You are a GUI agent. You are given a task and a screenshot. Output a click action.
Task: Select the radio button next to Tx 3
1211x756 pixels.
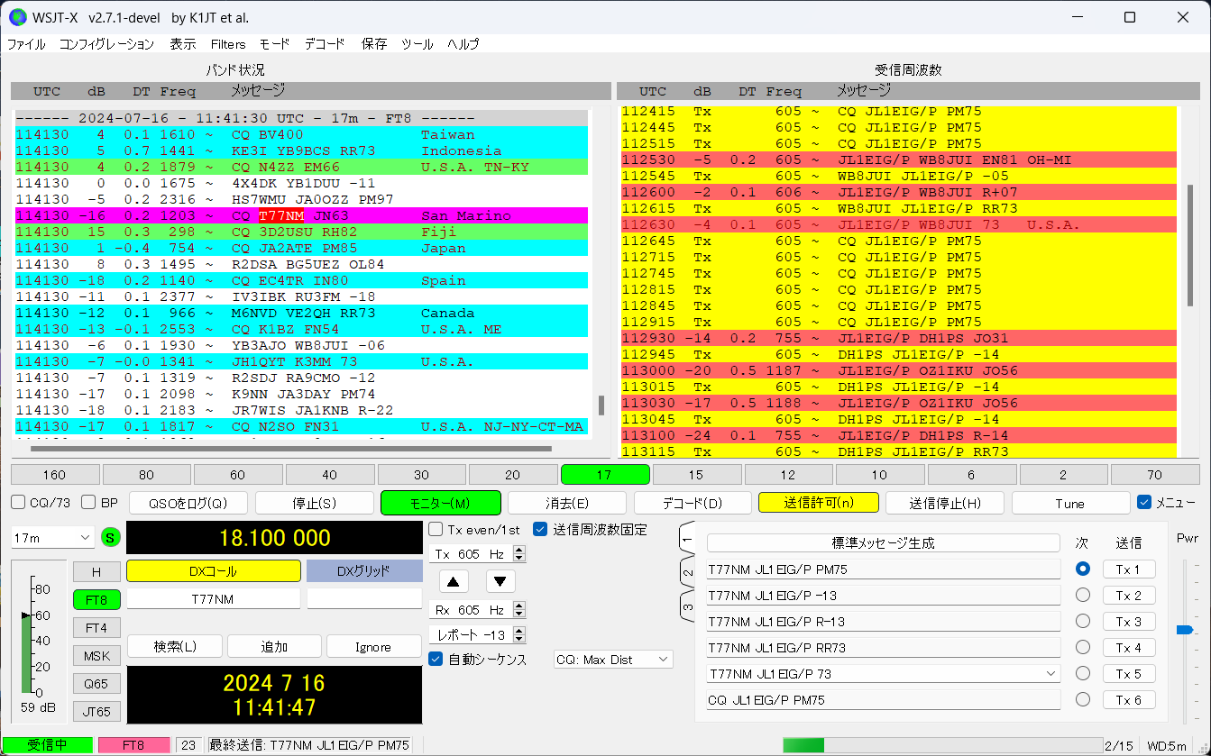(x=1083, y=621)
